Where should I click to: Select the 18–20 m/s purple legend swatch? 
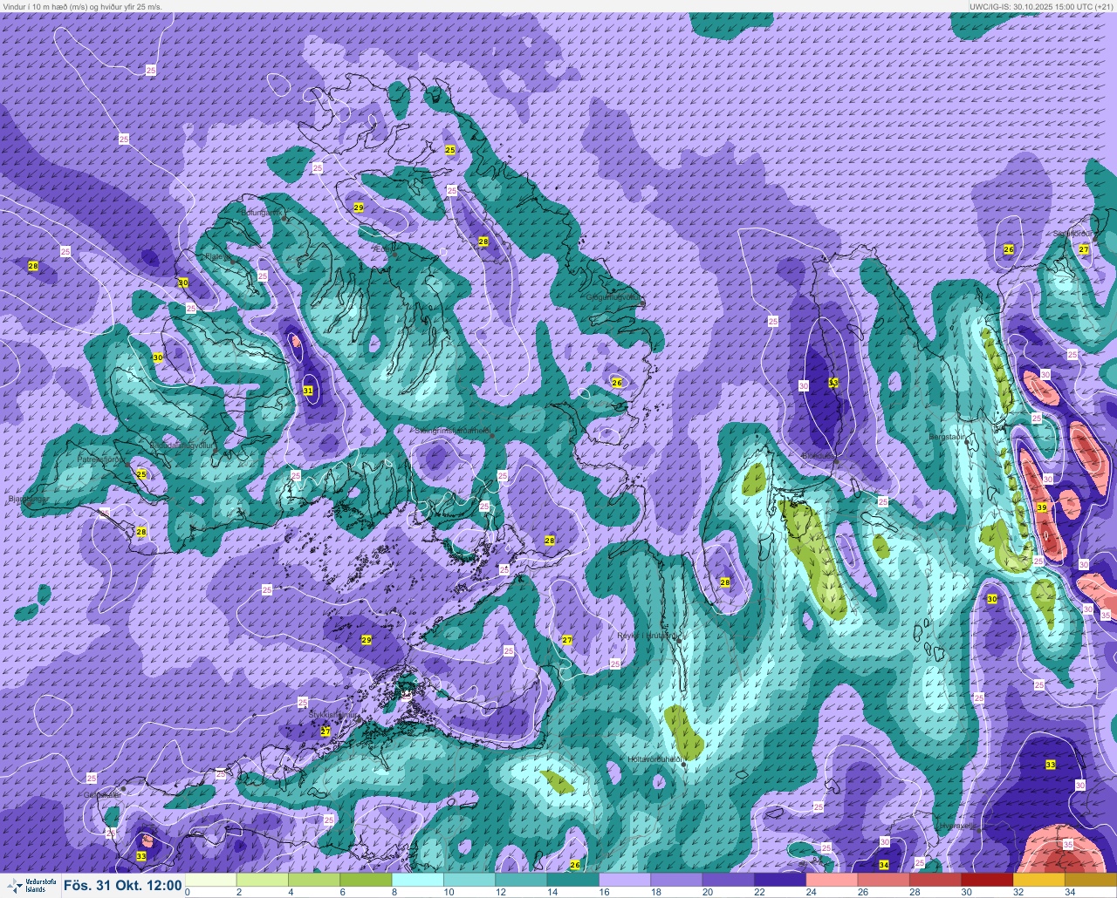coord(676,880)
